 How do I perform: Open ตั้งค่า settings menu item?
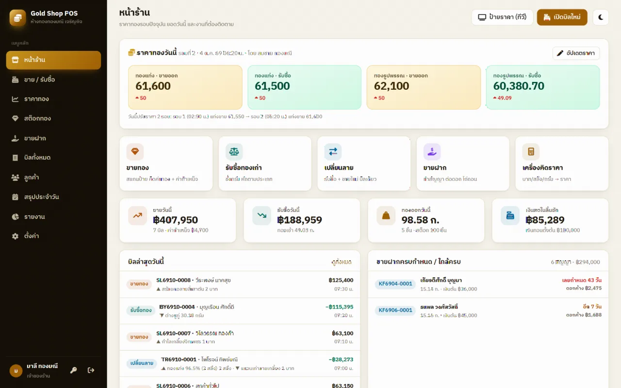[53, 236]
